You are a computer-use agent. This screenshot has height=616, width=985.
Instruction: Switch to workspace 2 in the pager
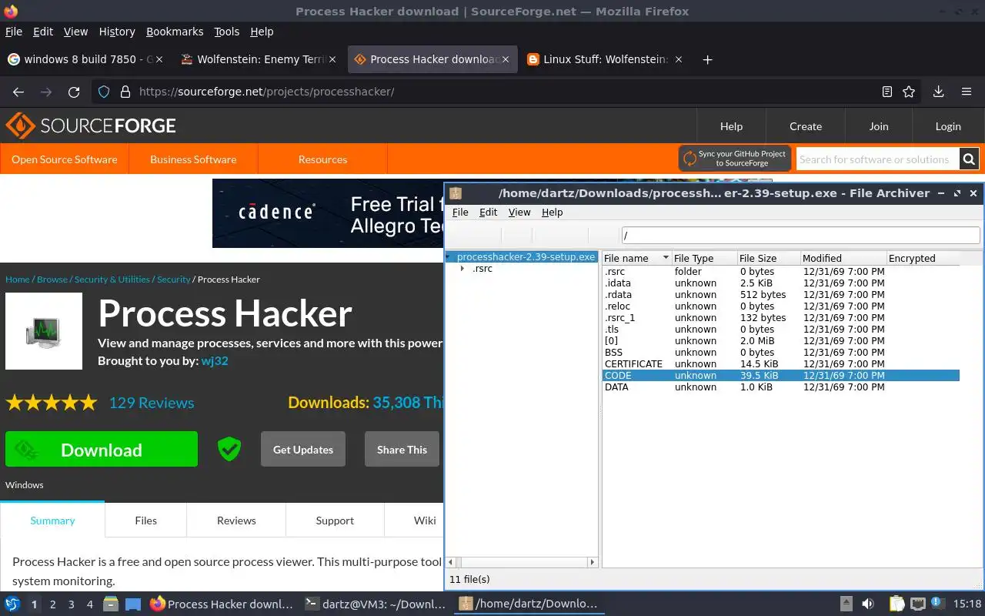[52, 604]
